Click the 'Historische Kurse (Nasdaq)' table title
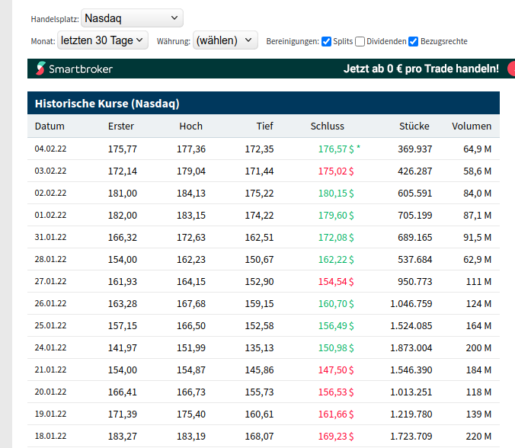The height and width of the screenshot is (448, 515). (107, 104)
